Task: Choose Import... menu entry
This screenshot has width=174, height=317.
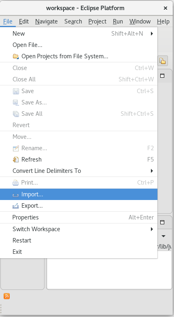Action: click(79, 194)
